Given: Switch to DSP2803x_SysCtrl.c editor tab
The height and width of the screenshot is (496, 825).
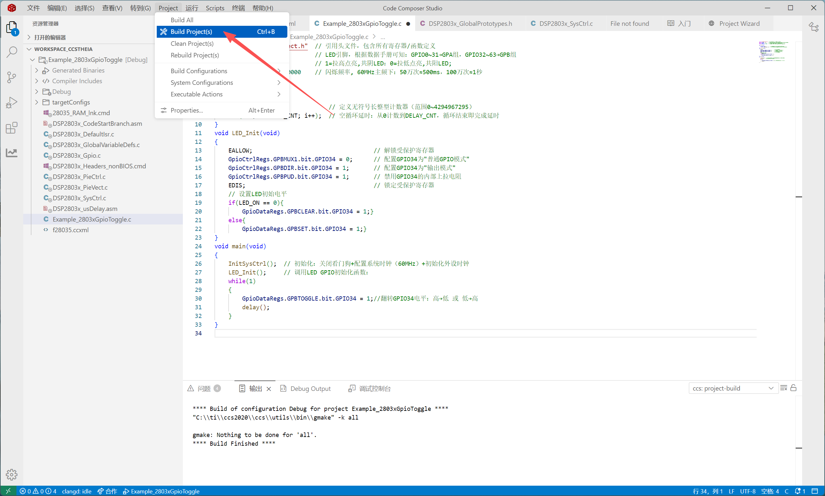Looking at the screenshot, I should 566,24.
